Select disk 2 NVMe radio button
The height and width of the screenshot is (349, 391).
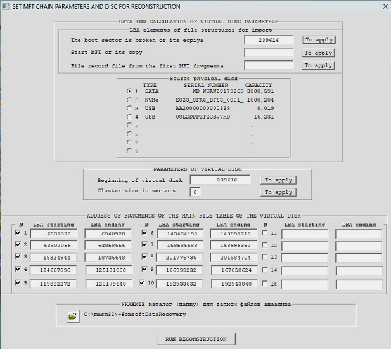(129, 100)
